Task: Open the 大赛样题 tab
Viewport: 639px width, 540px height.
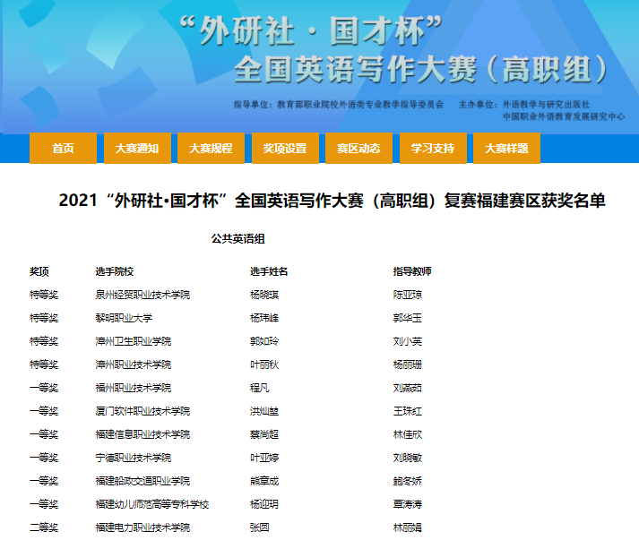Action: 506,149
